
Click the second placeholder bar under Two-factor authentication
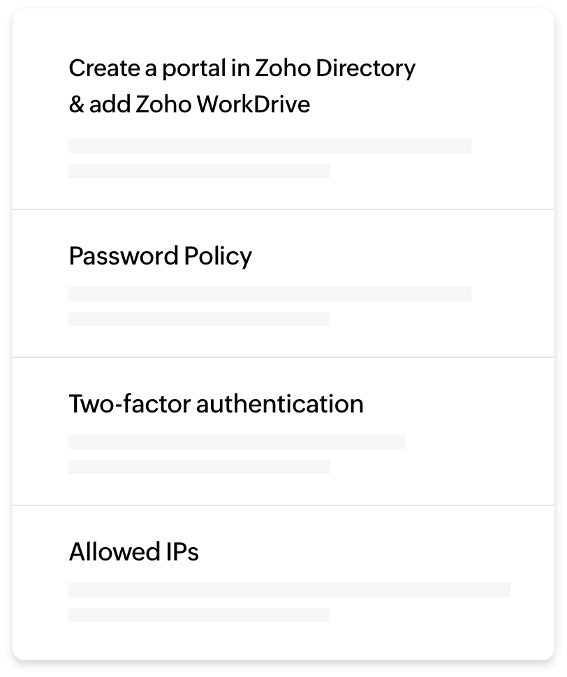198,467
